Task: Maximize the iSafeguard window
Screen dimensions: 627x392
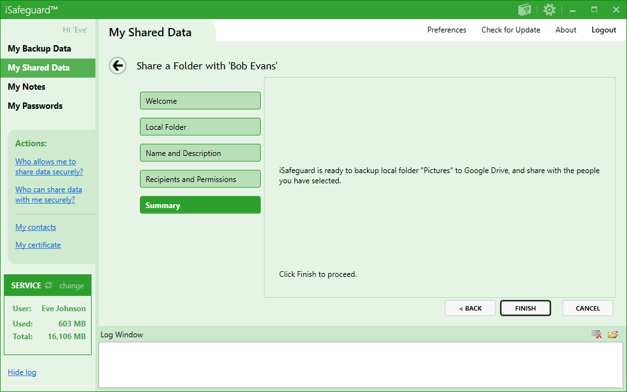Action: click(594, 10)
